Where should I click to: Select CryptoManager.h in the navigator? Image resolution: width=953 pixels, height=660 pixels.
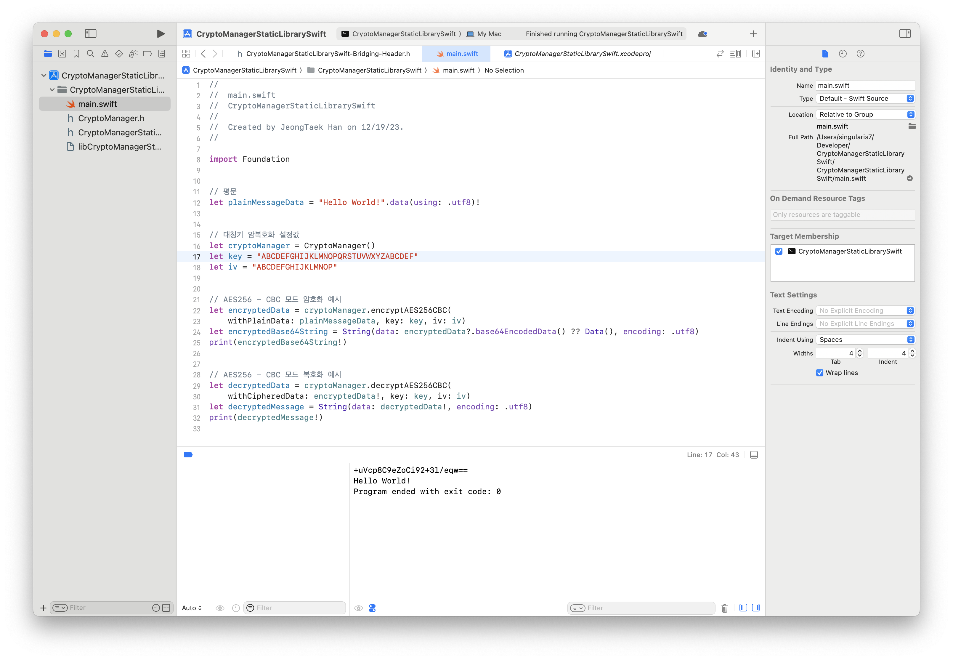point(111,118)
